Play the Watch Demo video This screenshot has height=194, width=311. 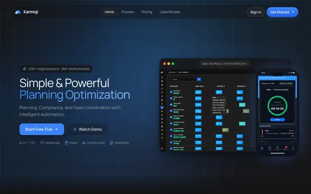pyautogui.click(x=87, y=129)
